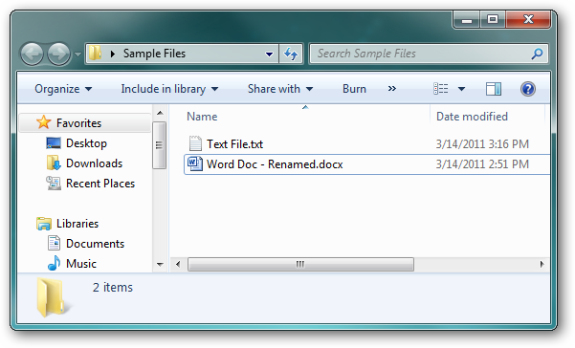Go forward with the Forward arrow button

pos(58,54)
